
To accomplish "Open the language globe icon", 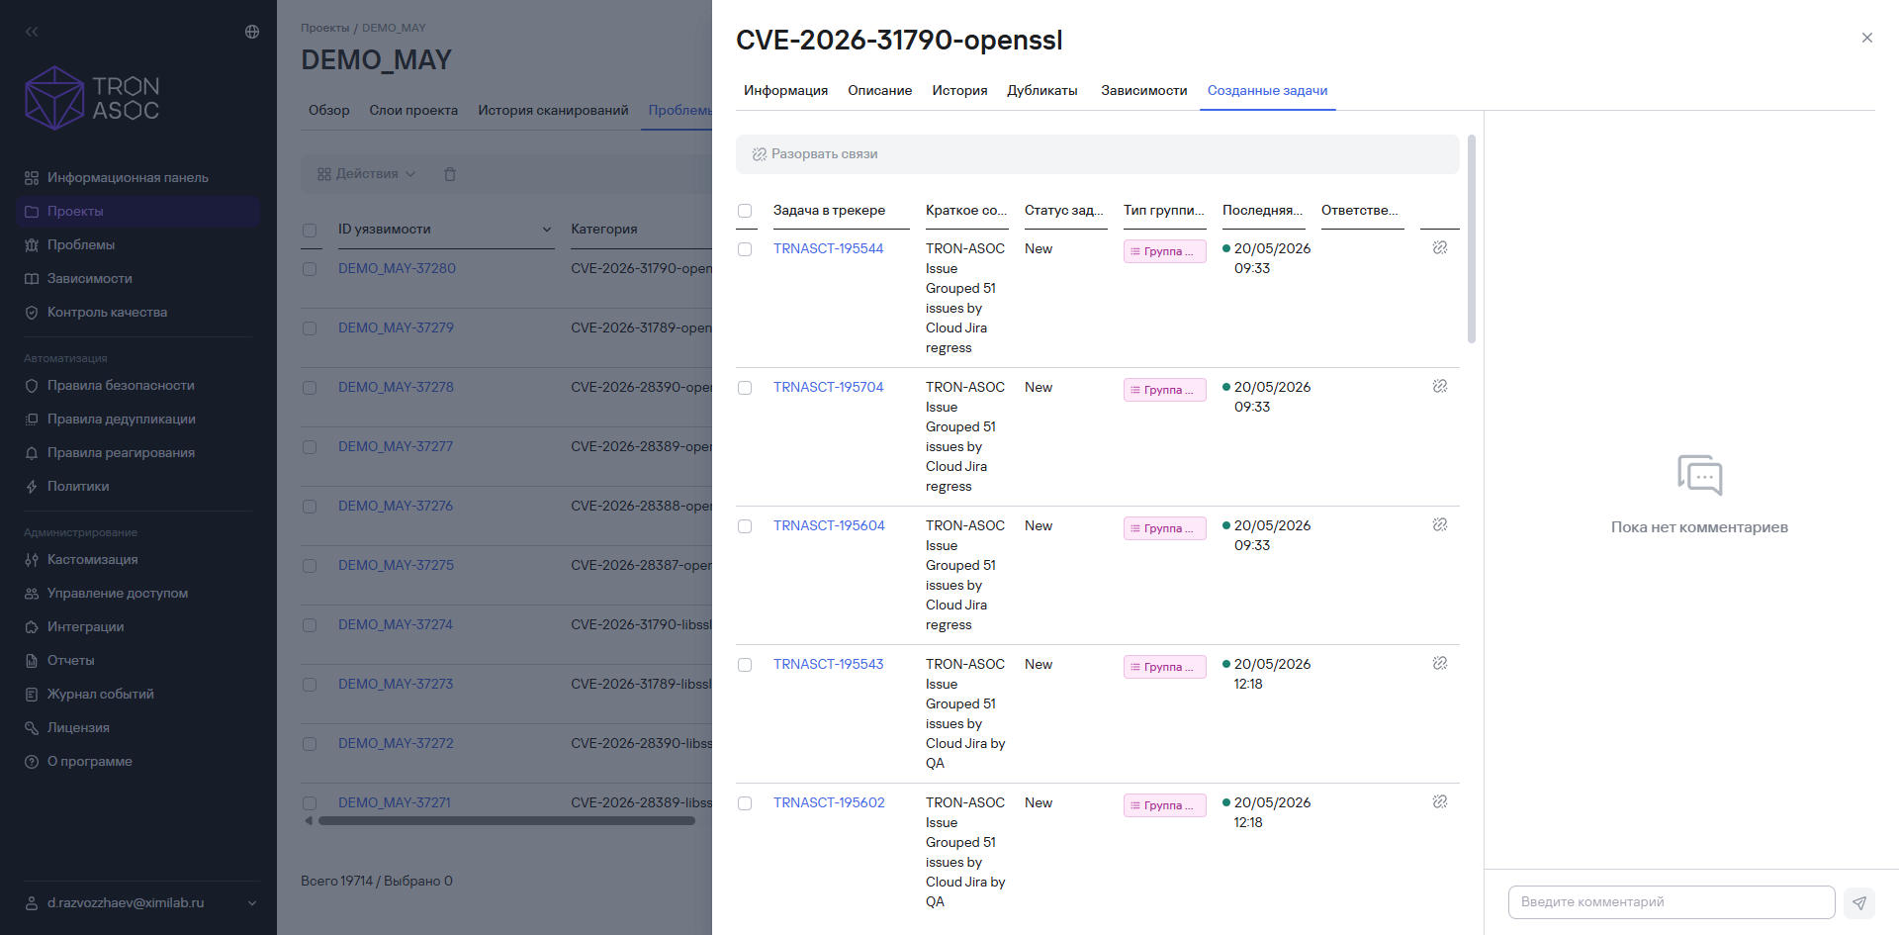I will 252,32.
